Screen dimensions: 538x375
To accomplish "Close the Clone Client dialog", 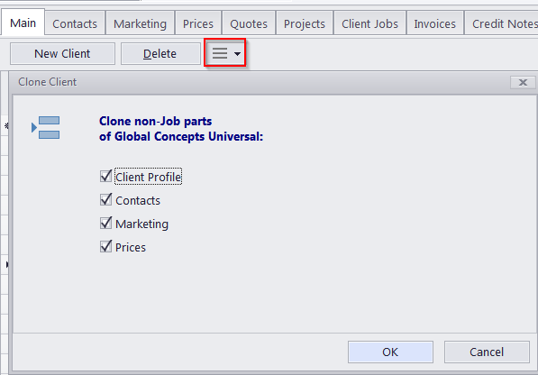I will point(523,82).
